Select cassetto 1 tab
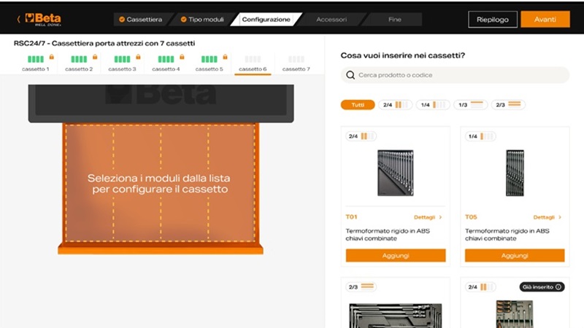The height and width of the screenshot is (328, 584). (35, 63)
